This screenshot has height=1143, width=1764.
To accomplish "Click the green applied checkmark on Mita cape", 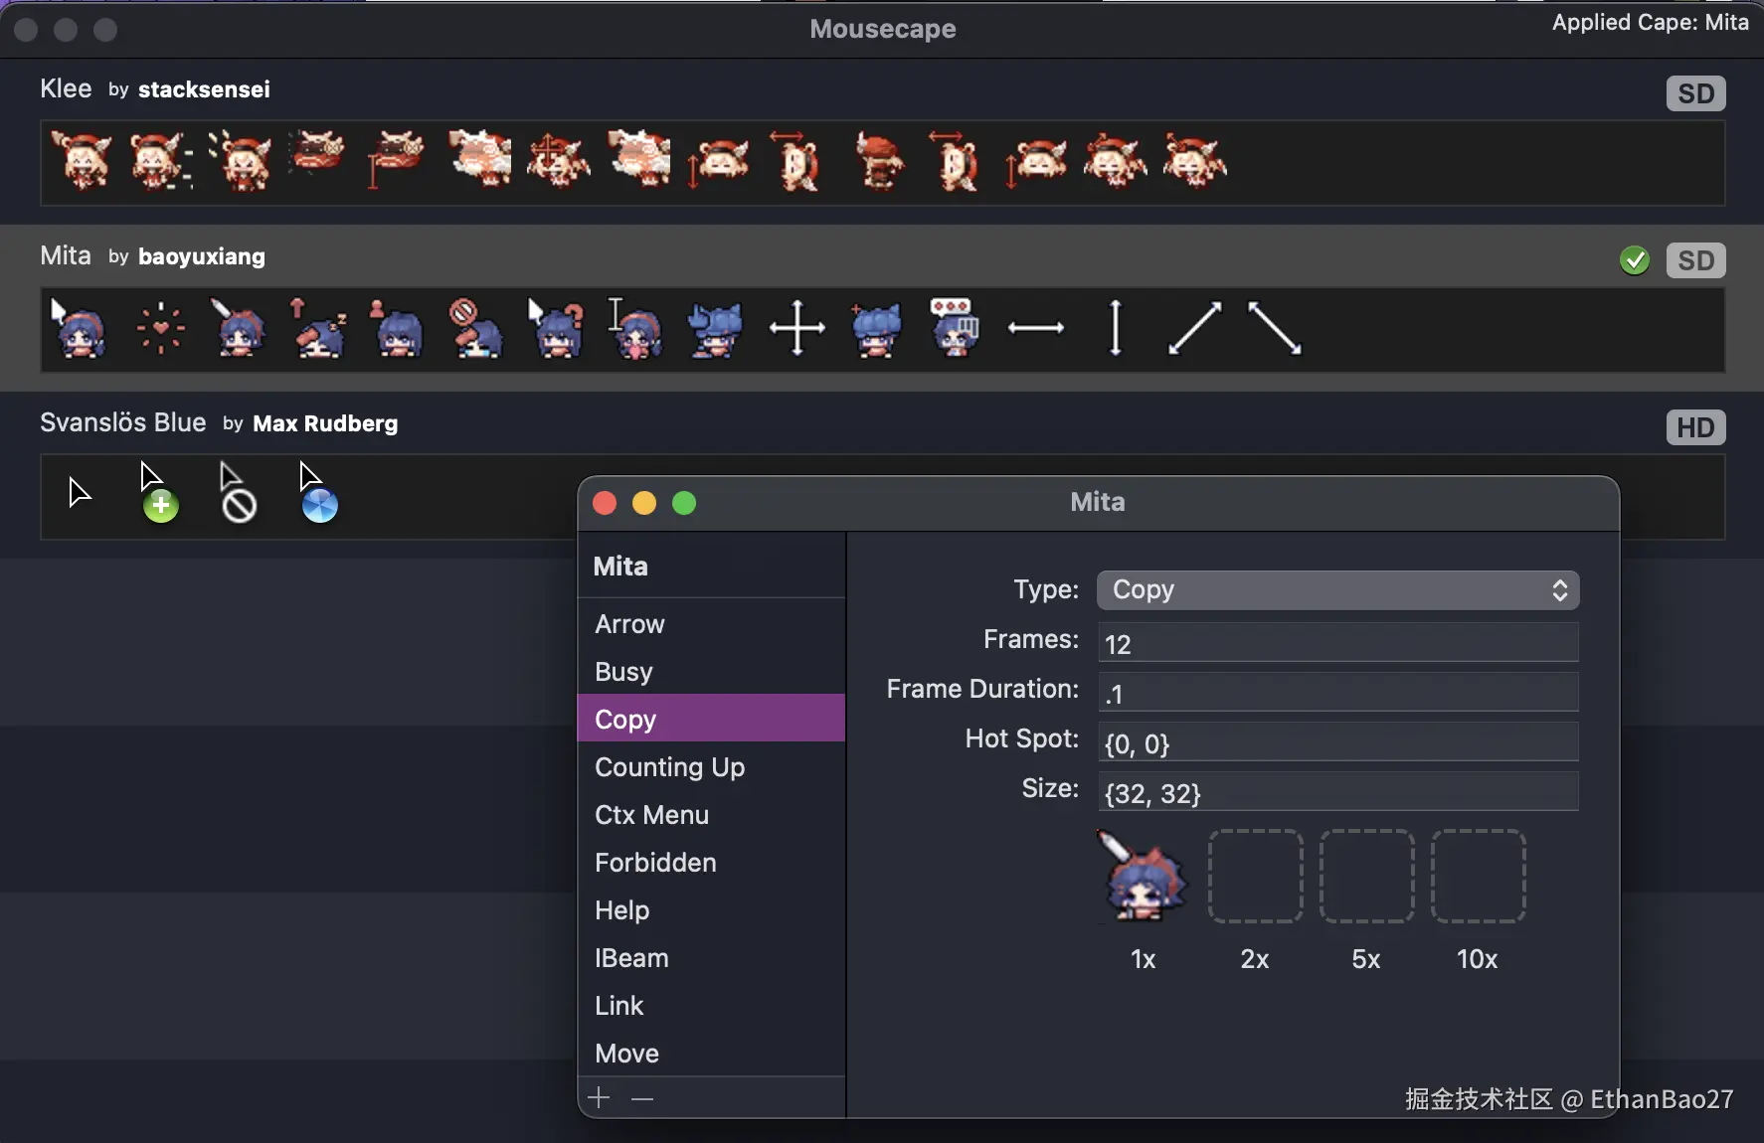I will 1635,260.
